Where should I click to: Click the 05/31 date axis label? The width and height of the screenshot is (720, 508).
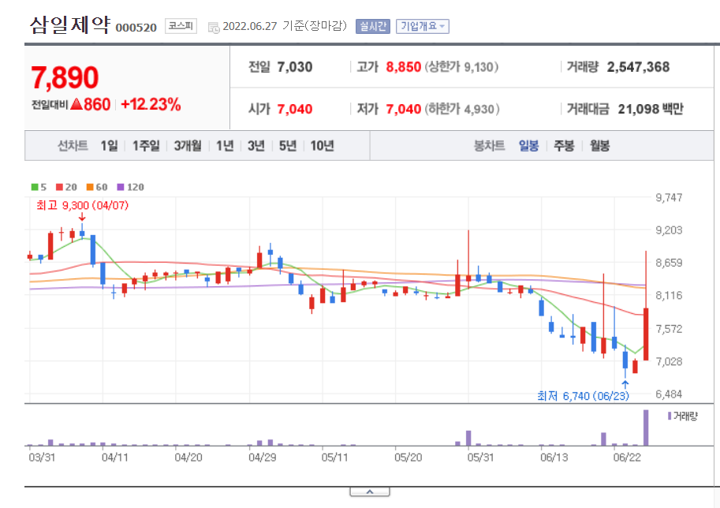pos(480,458)
